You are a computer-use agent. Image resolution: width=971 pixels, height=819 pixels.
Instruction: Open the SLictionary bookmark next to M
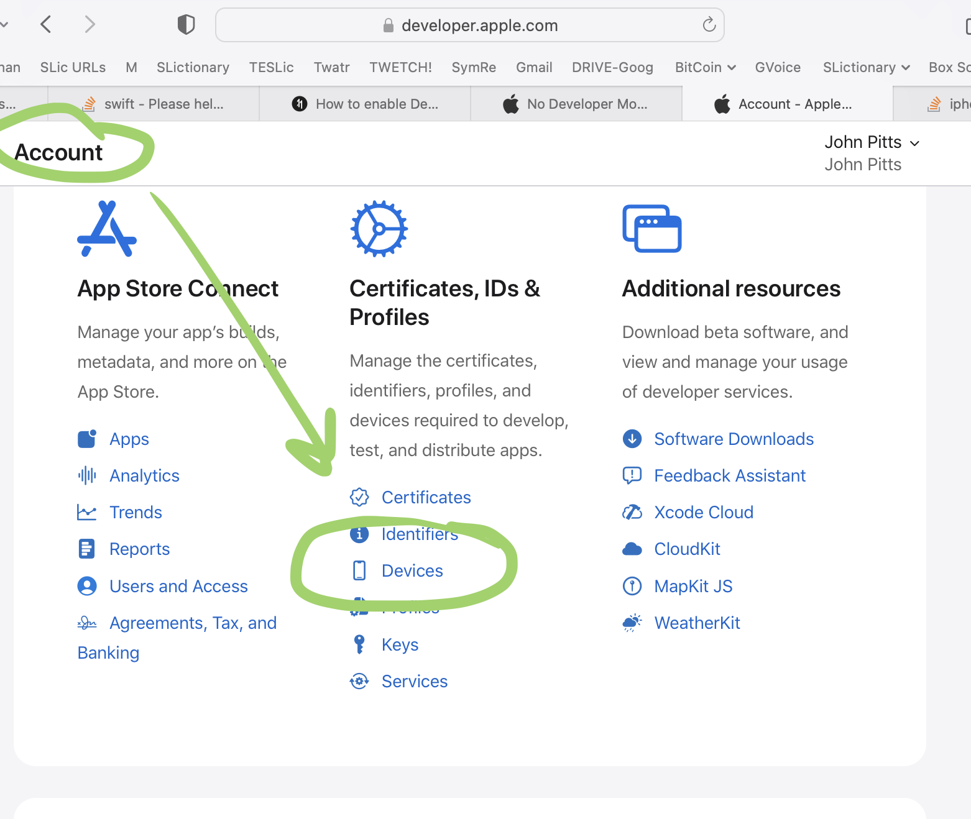click(193, 67)
